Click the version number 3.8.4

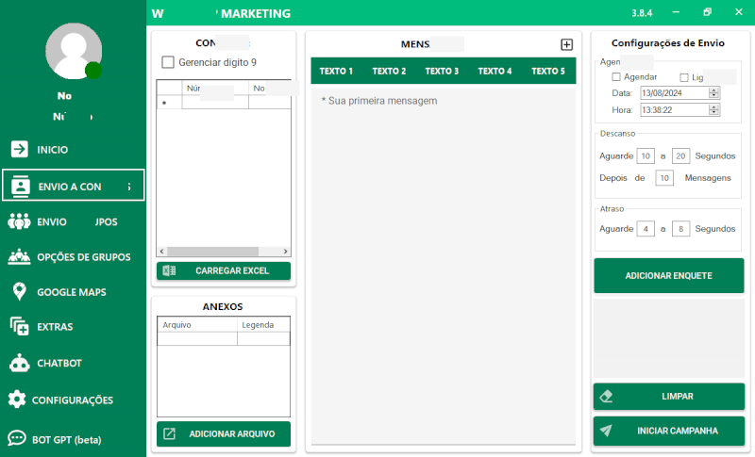click(x=642, y=13)
